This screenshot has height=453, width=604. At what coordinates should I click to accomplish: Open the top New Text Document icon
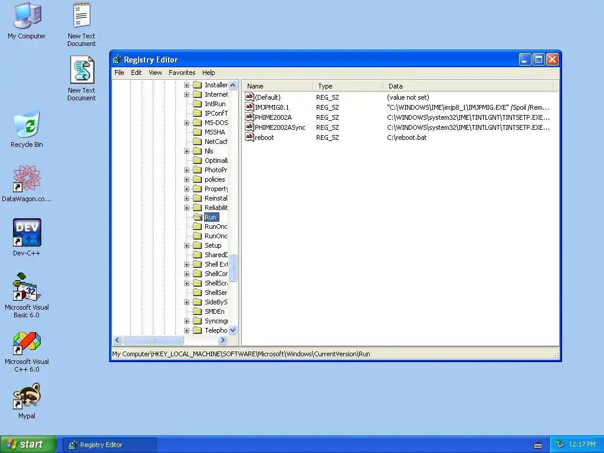point(81,15)
